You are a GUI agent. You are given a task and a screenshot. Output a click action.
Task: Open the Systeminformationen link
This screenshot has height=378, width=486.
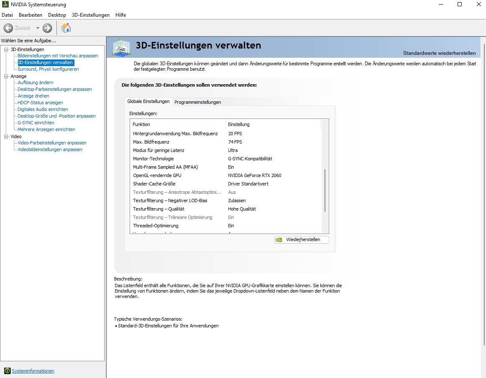[33, 371]
